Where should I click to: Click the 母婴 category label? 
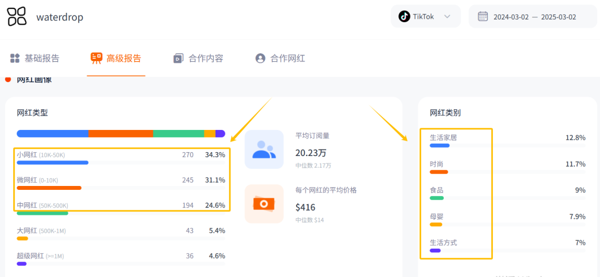pyautogui.click(x=437, y=216)
